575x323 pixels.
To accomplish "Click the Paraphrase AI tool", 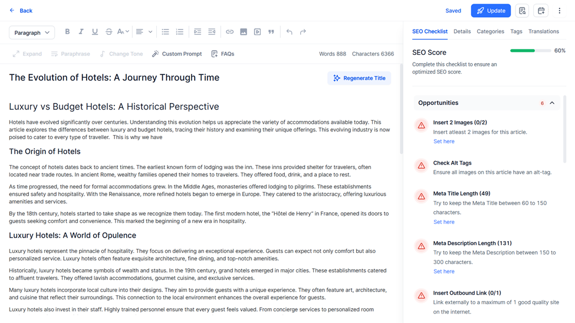I will pos(70,54).
